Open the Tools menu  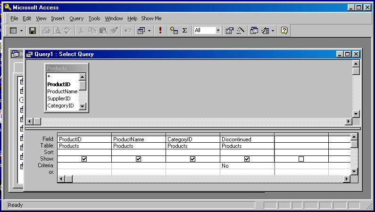click(94, 18)
